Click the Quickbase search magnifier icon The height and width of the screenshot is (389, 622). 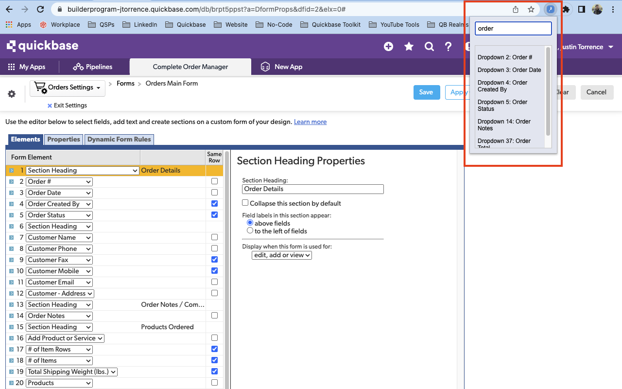click(x=429, y=47)
